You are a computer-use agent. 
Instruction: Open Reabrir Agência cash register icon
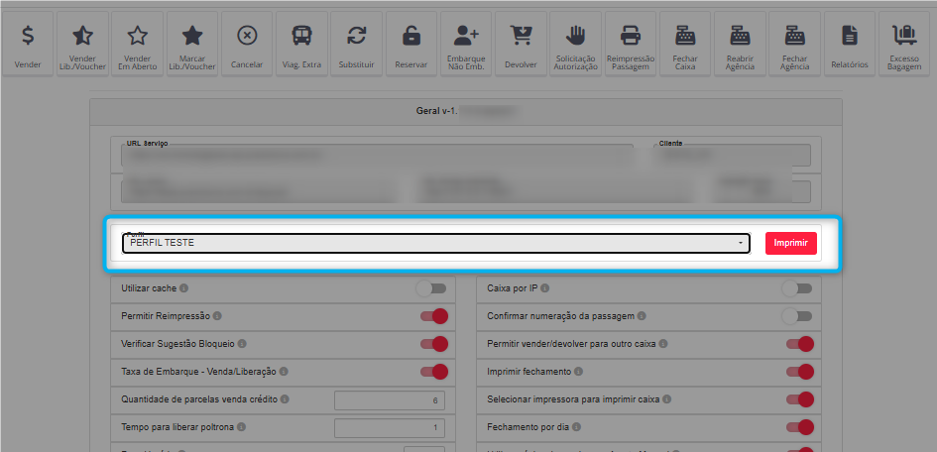(x=740, y=36)
